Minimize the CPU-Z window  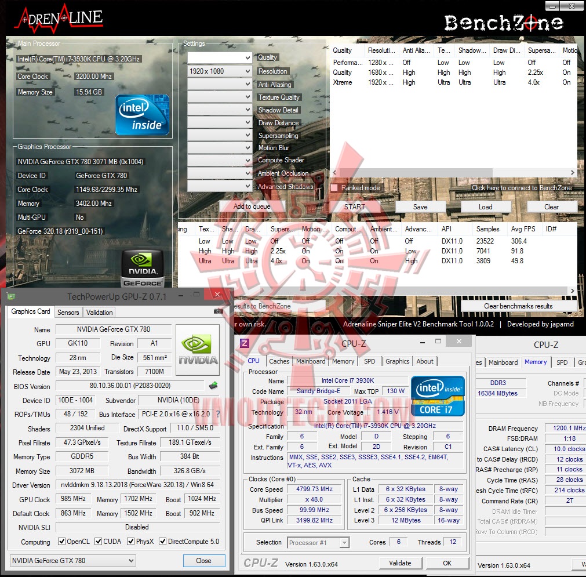coord(423,342)
